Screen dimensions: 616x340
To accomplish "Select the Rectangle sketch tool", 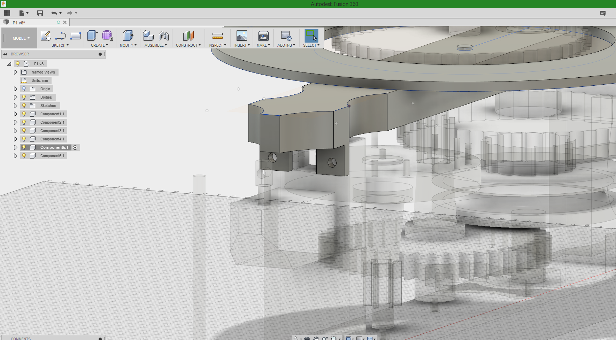I will pos(76,36).
